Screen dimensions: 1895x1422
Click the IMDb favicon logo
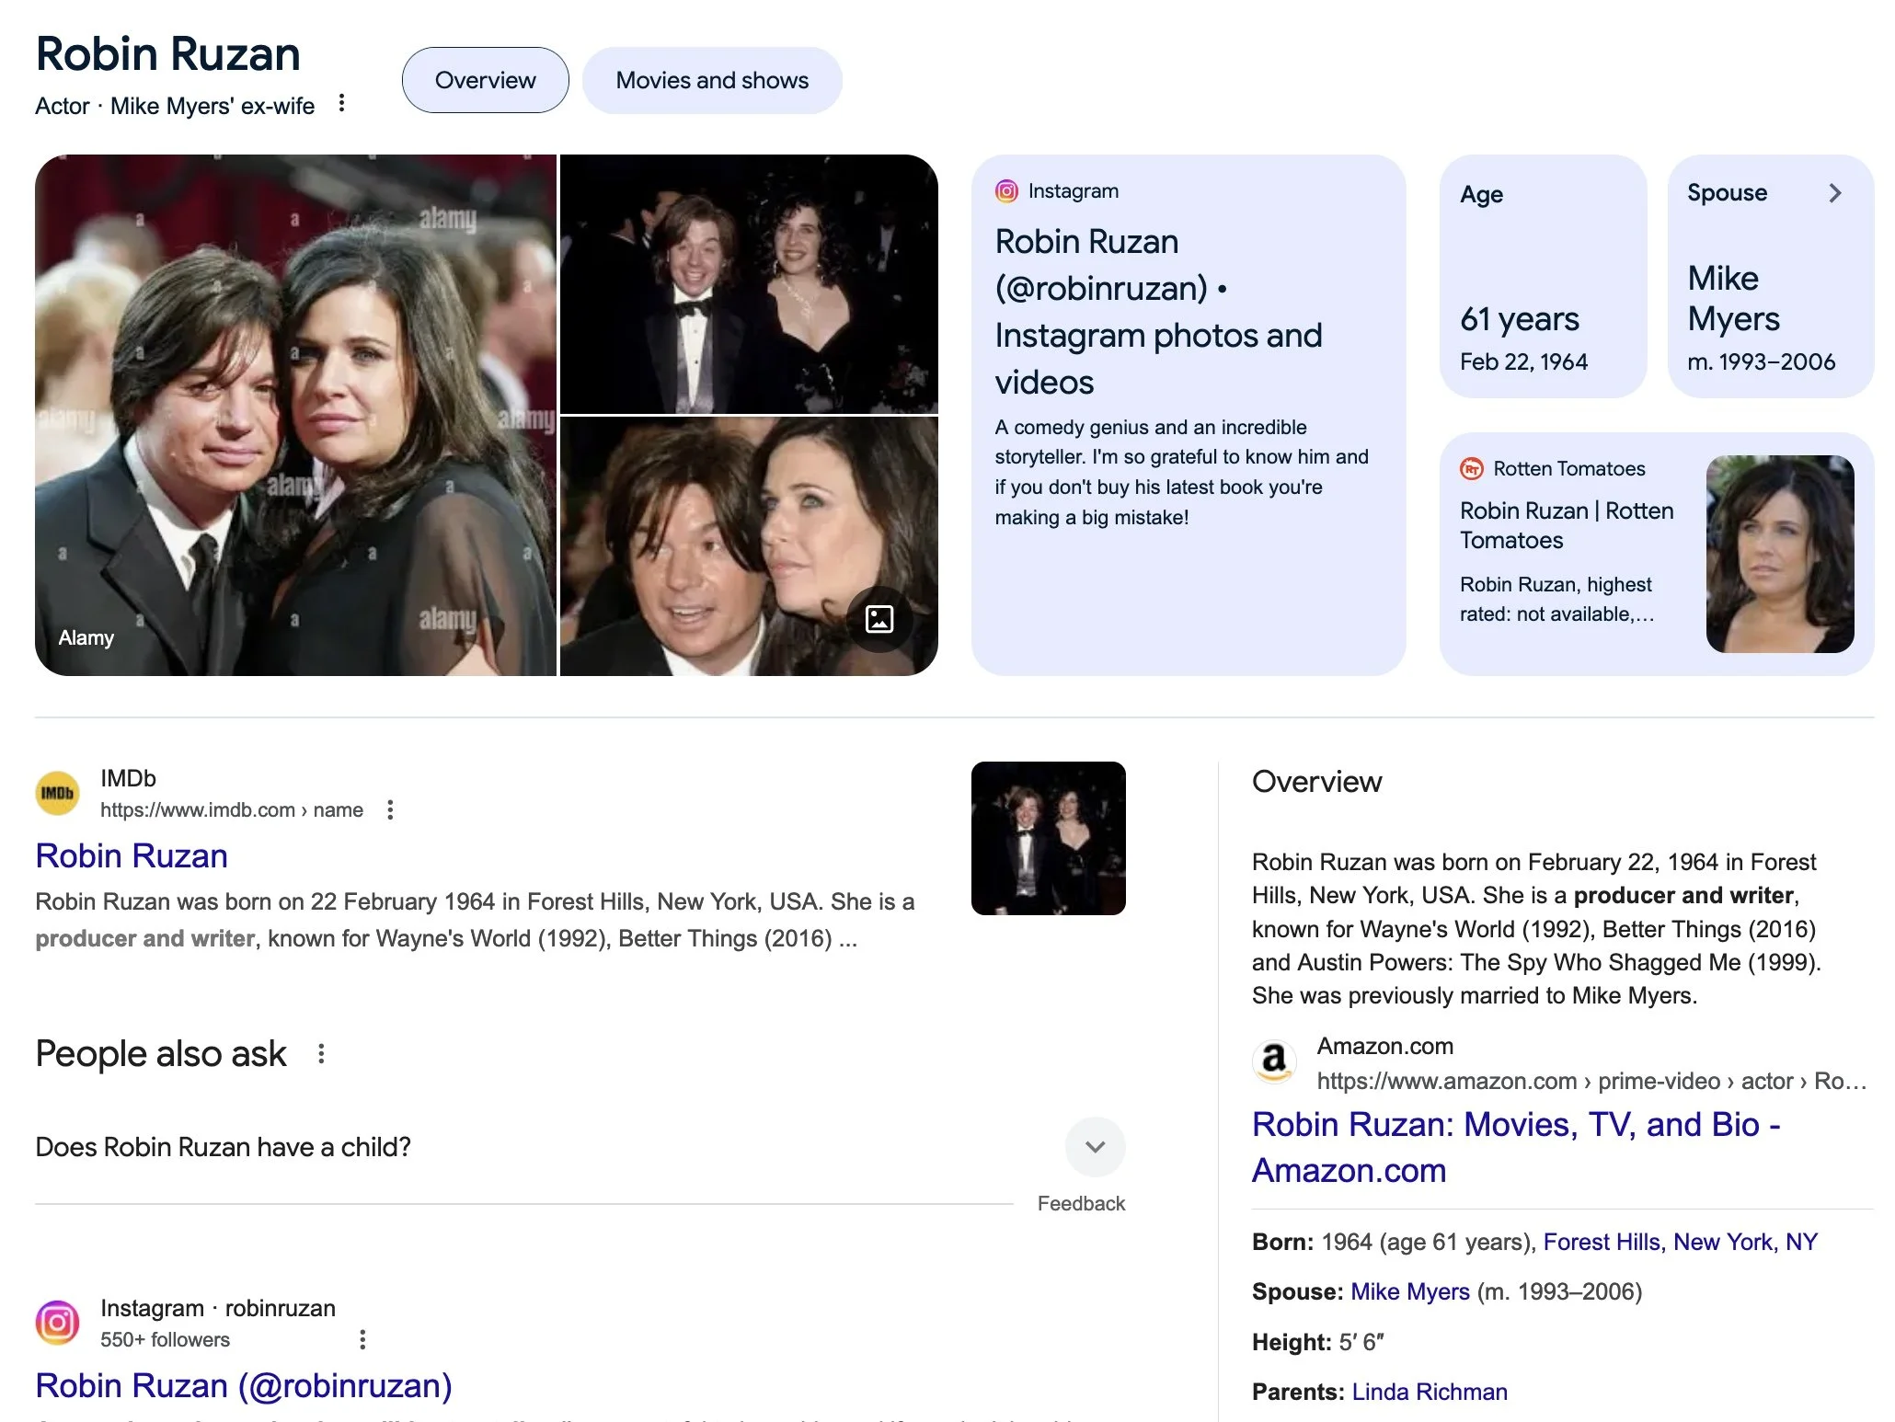coord(57,793)
